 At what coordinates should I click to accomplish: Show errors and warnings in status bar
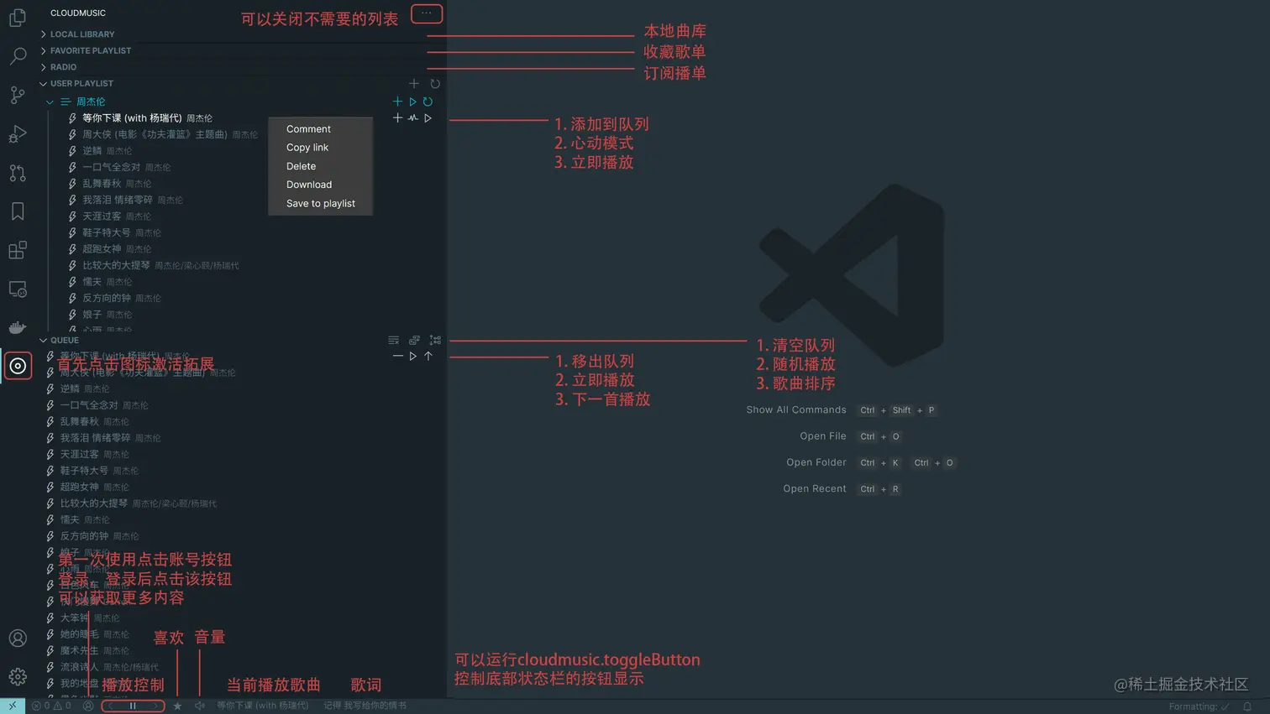coord(51,706)
